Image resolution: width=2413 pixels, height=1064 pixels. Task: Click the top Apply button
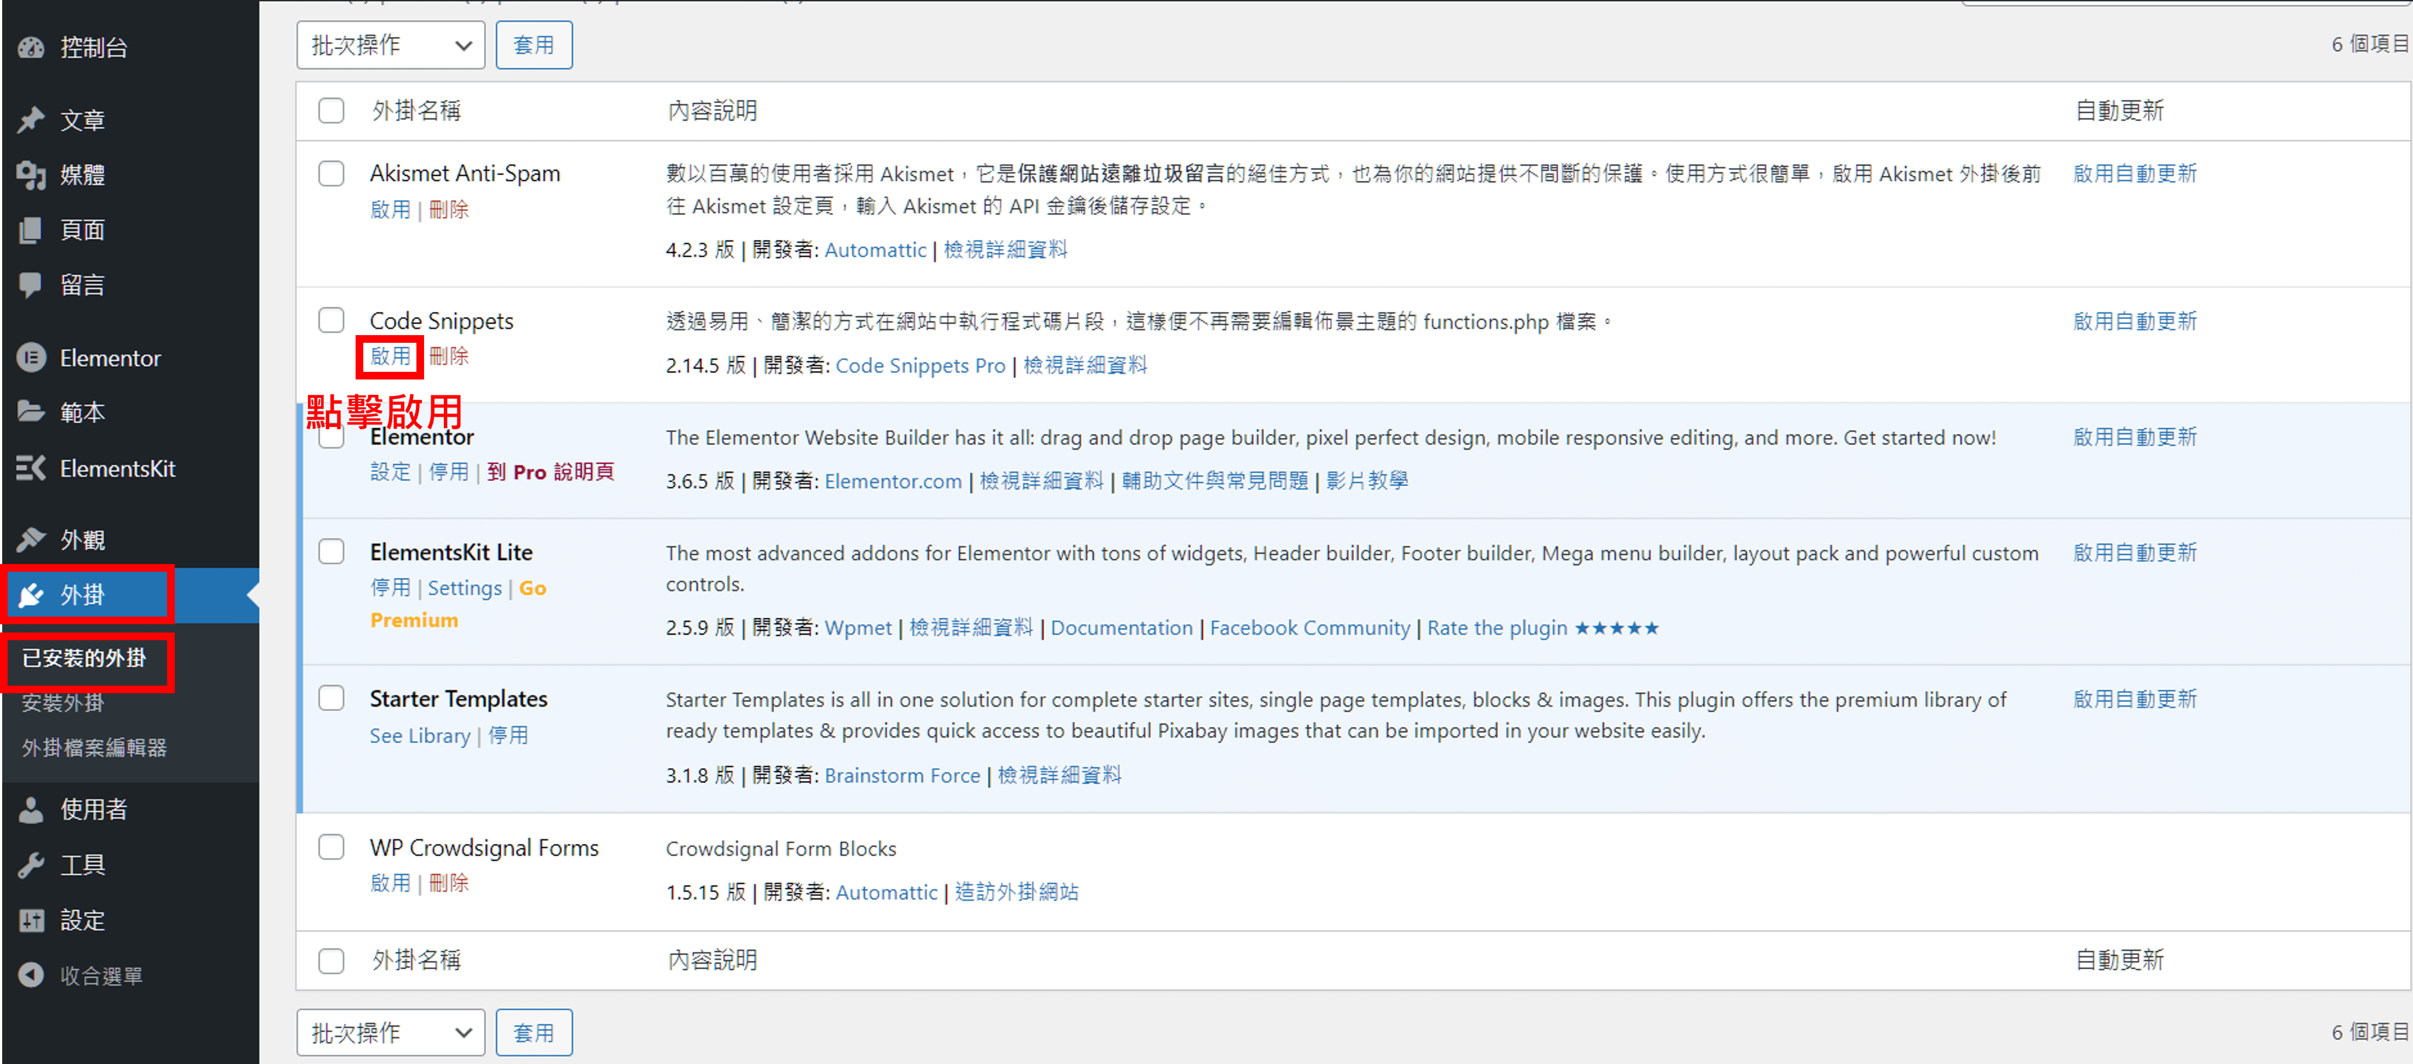533,46
